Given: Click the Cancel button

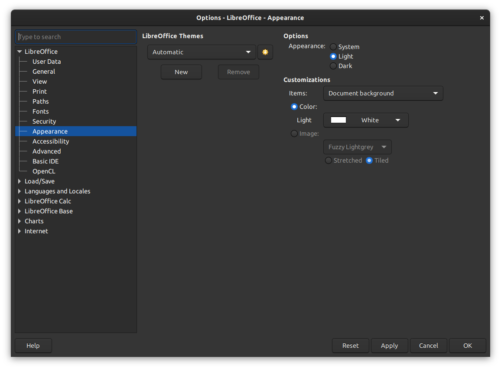Looking at the screenshot, I should 429,346.
